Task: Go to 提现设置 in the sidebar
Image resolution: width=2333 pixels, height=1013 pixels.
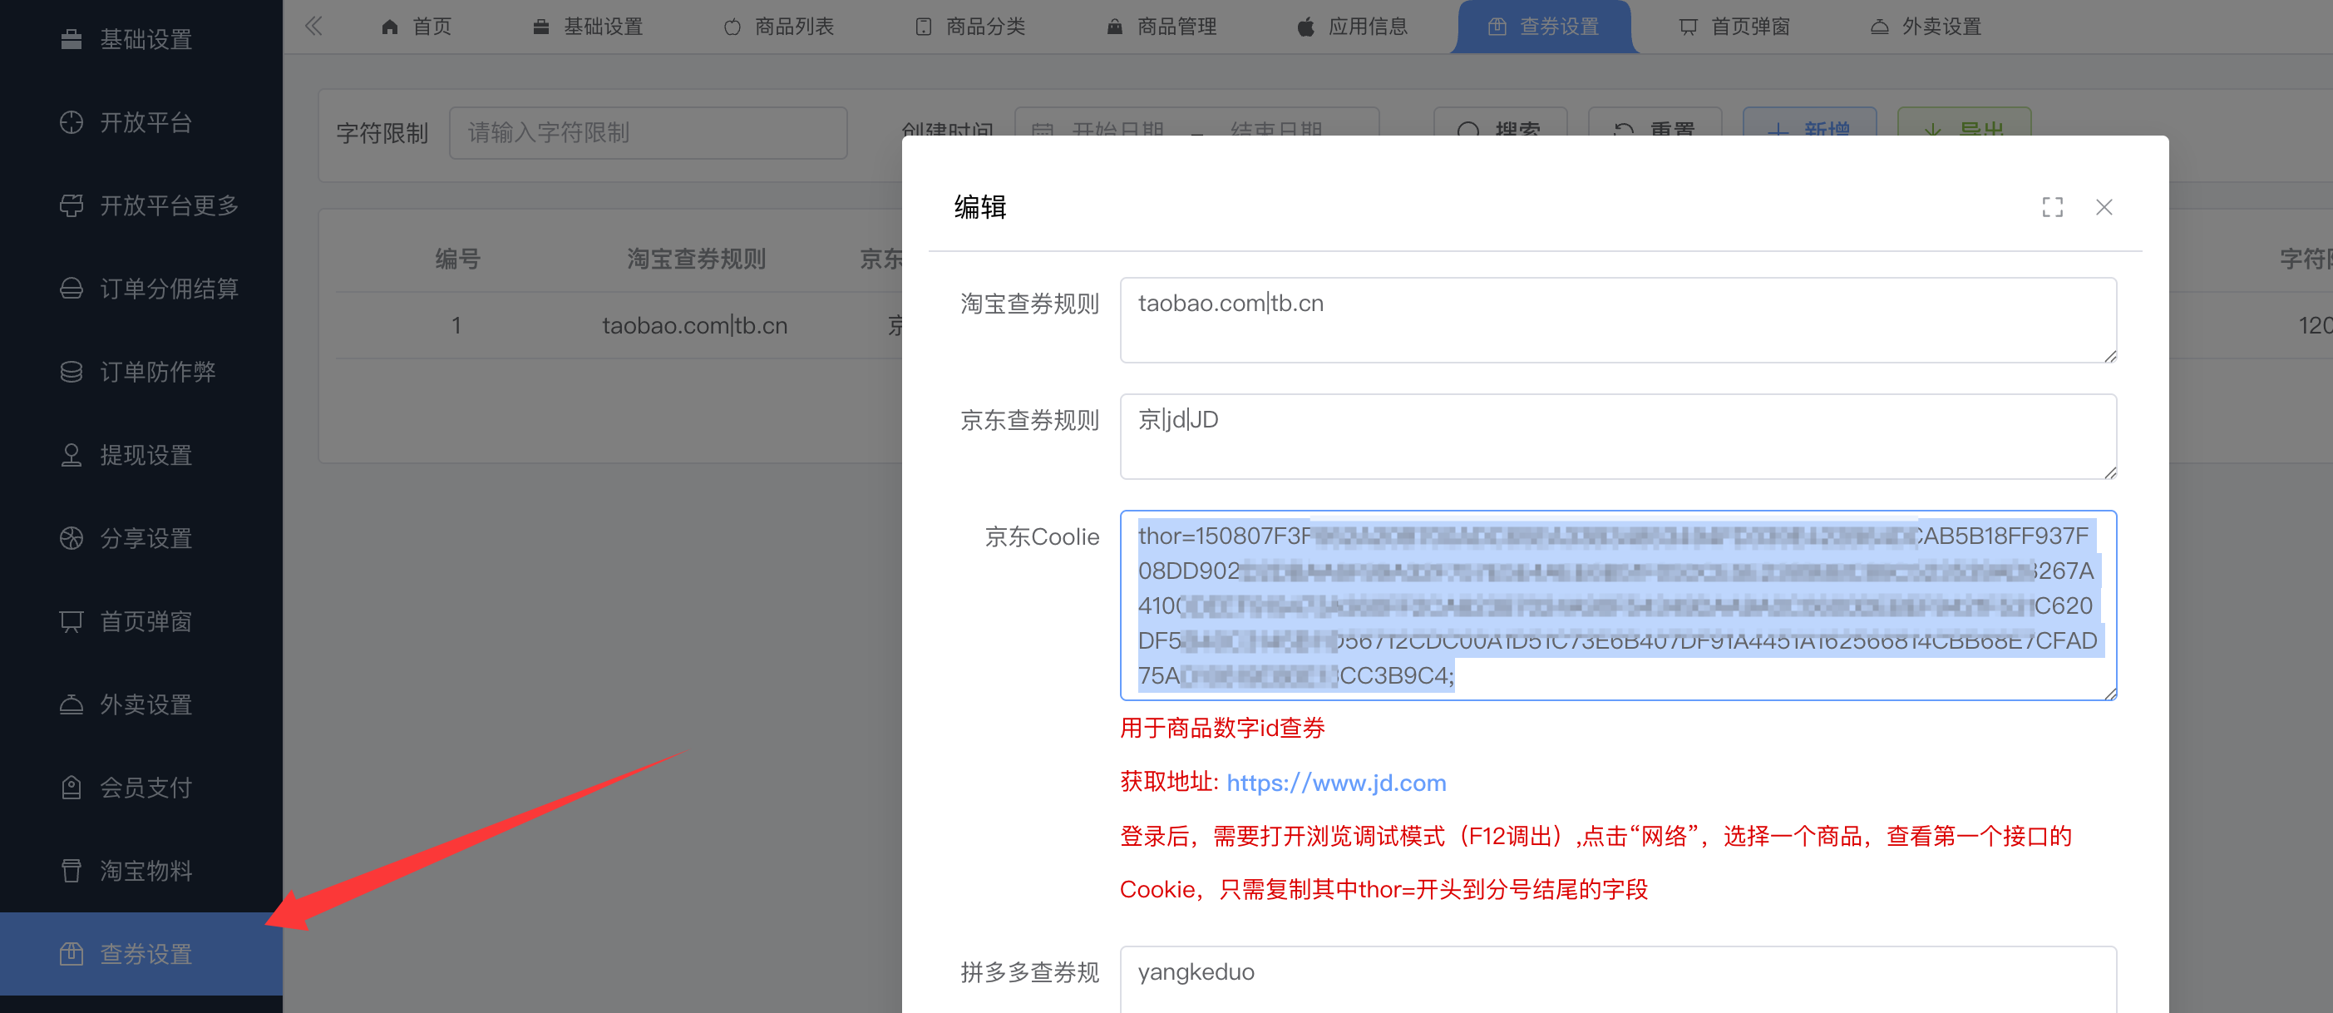Action: coord(145,455)
